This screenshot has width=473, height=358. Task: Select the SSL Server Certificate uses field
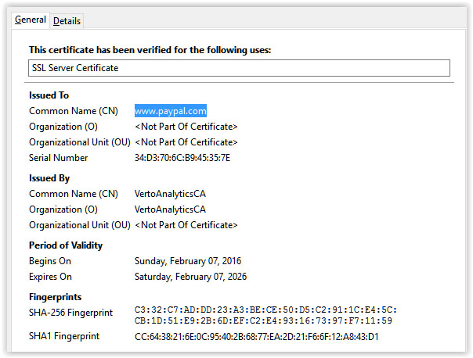click(x=239, y=68)
